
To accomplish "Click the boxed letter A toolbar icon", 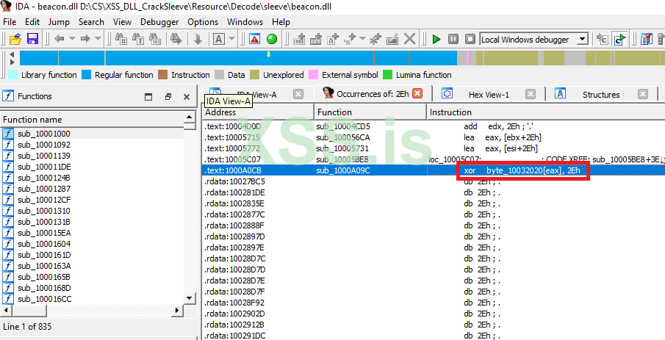I will pyautogui.click(x=218, y=40).
